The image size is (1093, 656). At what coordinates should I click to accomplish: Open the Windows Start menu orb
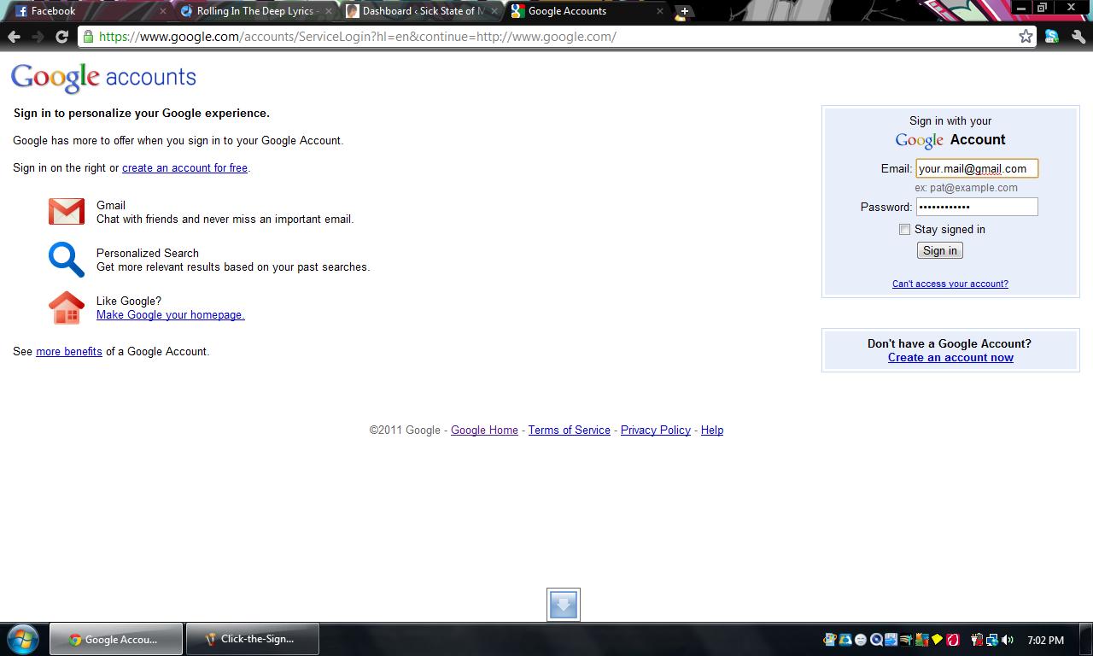click(23, 639)
